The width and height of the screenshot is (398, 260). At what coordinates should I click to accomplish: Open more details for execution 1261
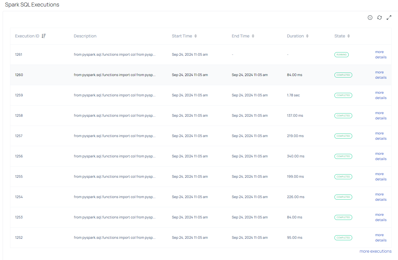click(381, 55)
